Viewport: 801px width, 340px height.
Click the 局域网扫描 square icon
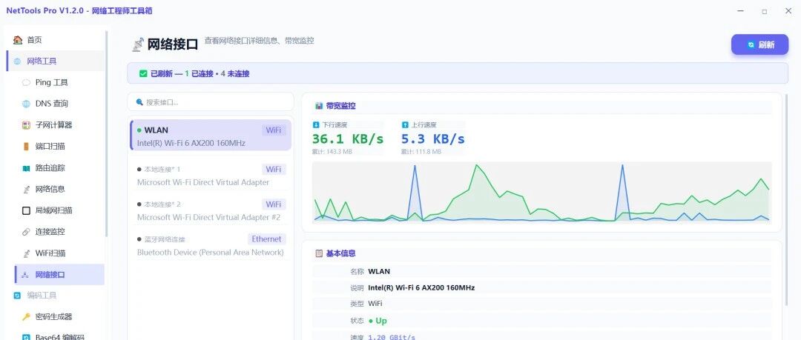click(26, 210)
